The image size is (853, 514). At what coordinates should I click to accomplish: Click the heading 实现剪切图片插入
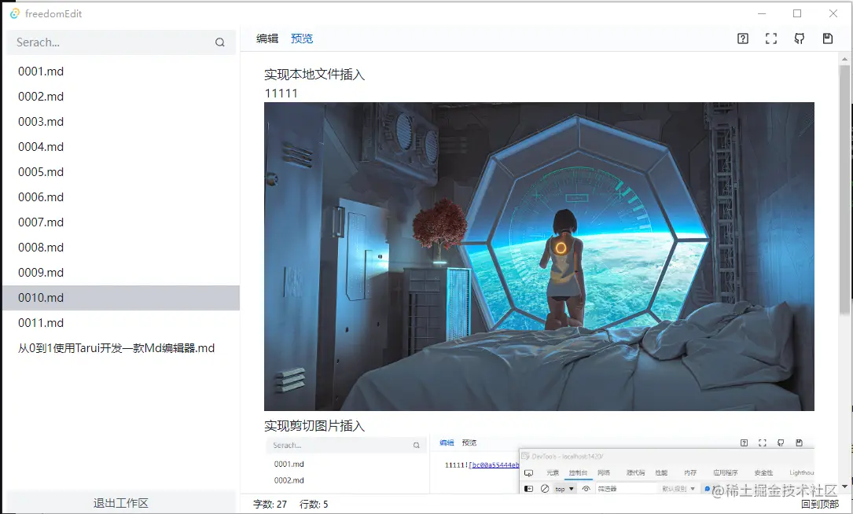pos(314,426)
